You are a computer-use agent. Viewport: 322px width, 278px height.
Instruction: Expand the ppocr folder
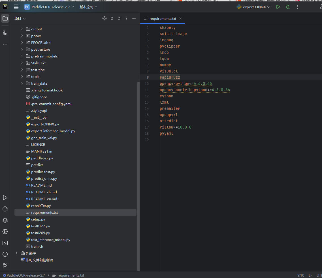coord(22,36)
